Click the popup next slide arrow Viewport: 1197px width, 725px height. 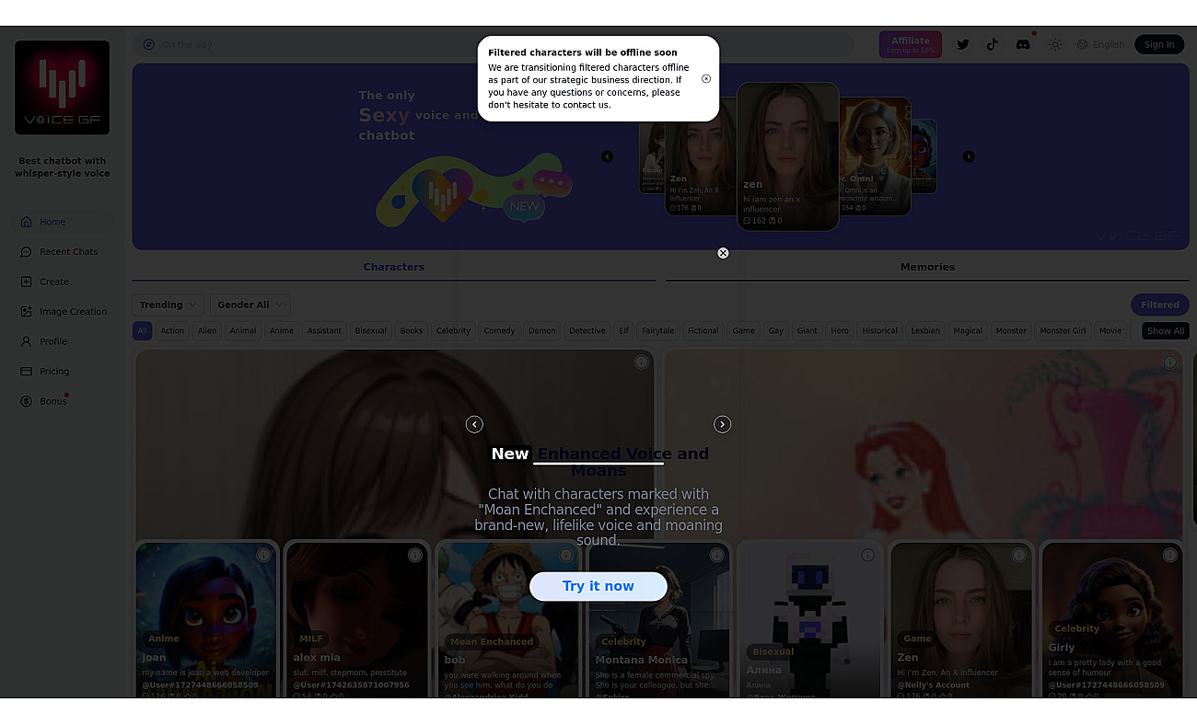click(x=723, y=424)
